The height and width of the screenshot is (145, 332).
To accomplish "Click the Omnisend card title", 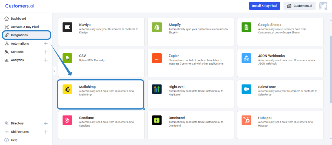I will click(176, 118).
